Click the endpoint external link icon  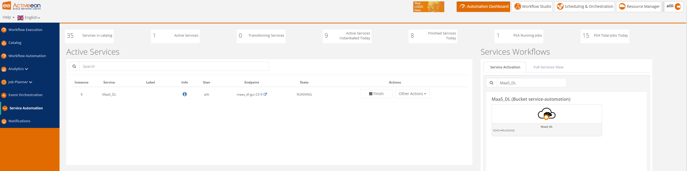click(265, 94)
